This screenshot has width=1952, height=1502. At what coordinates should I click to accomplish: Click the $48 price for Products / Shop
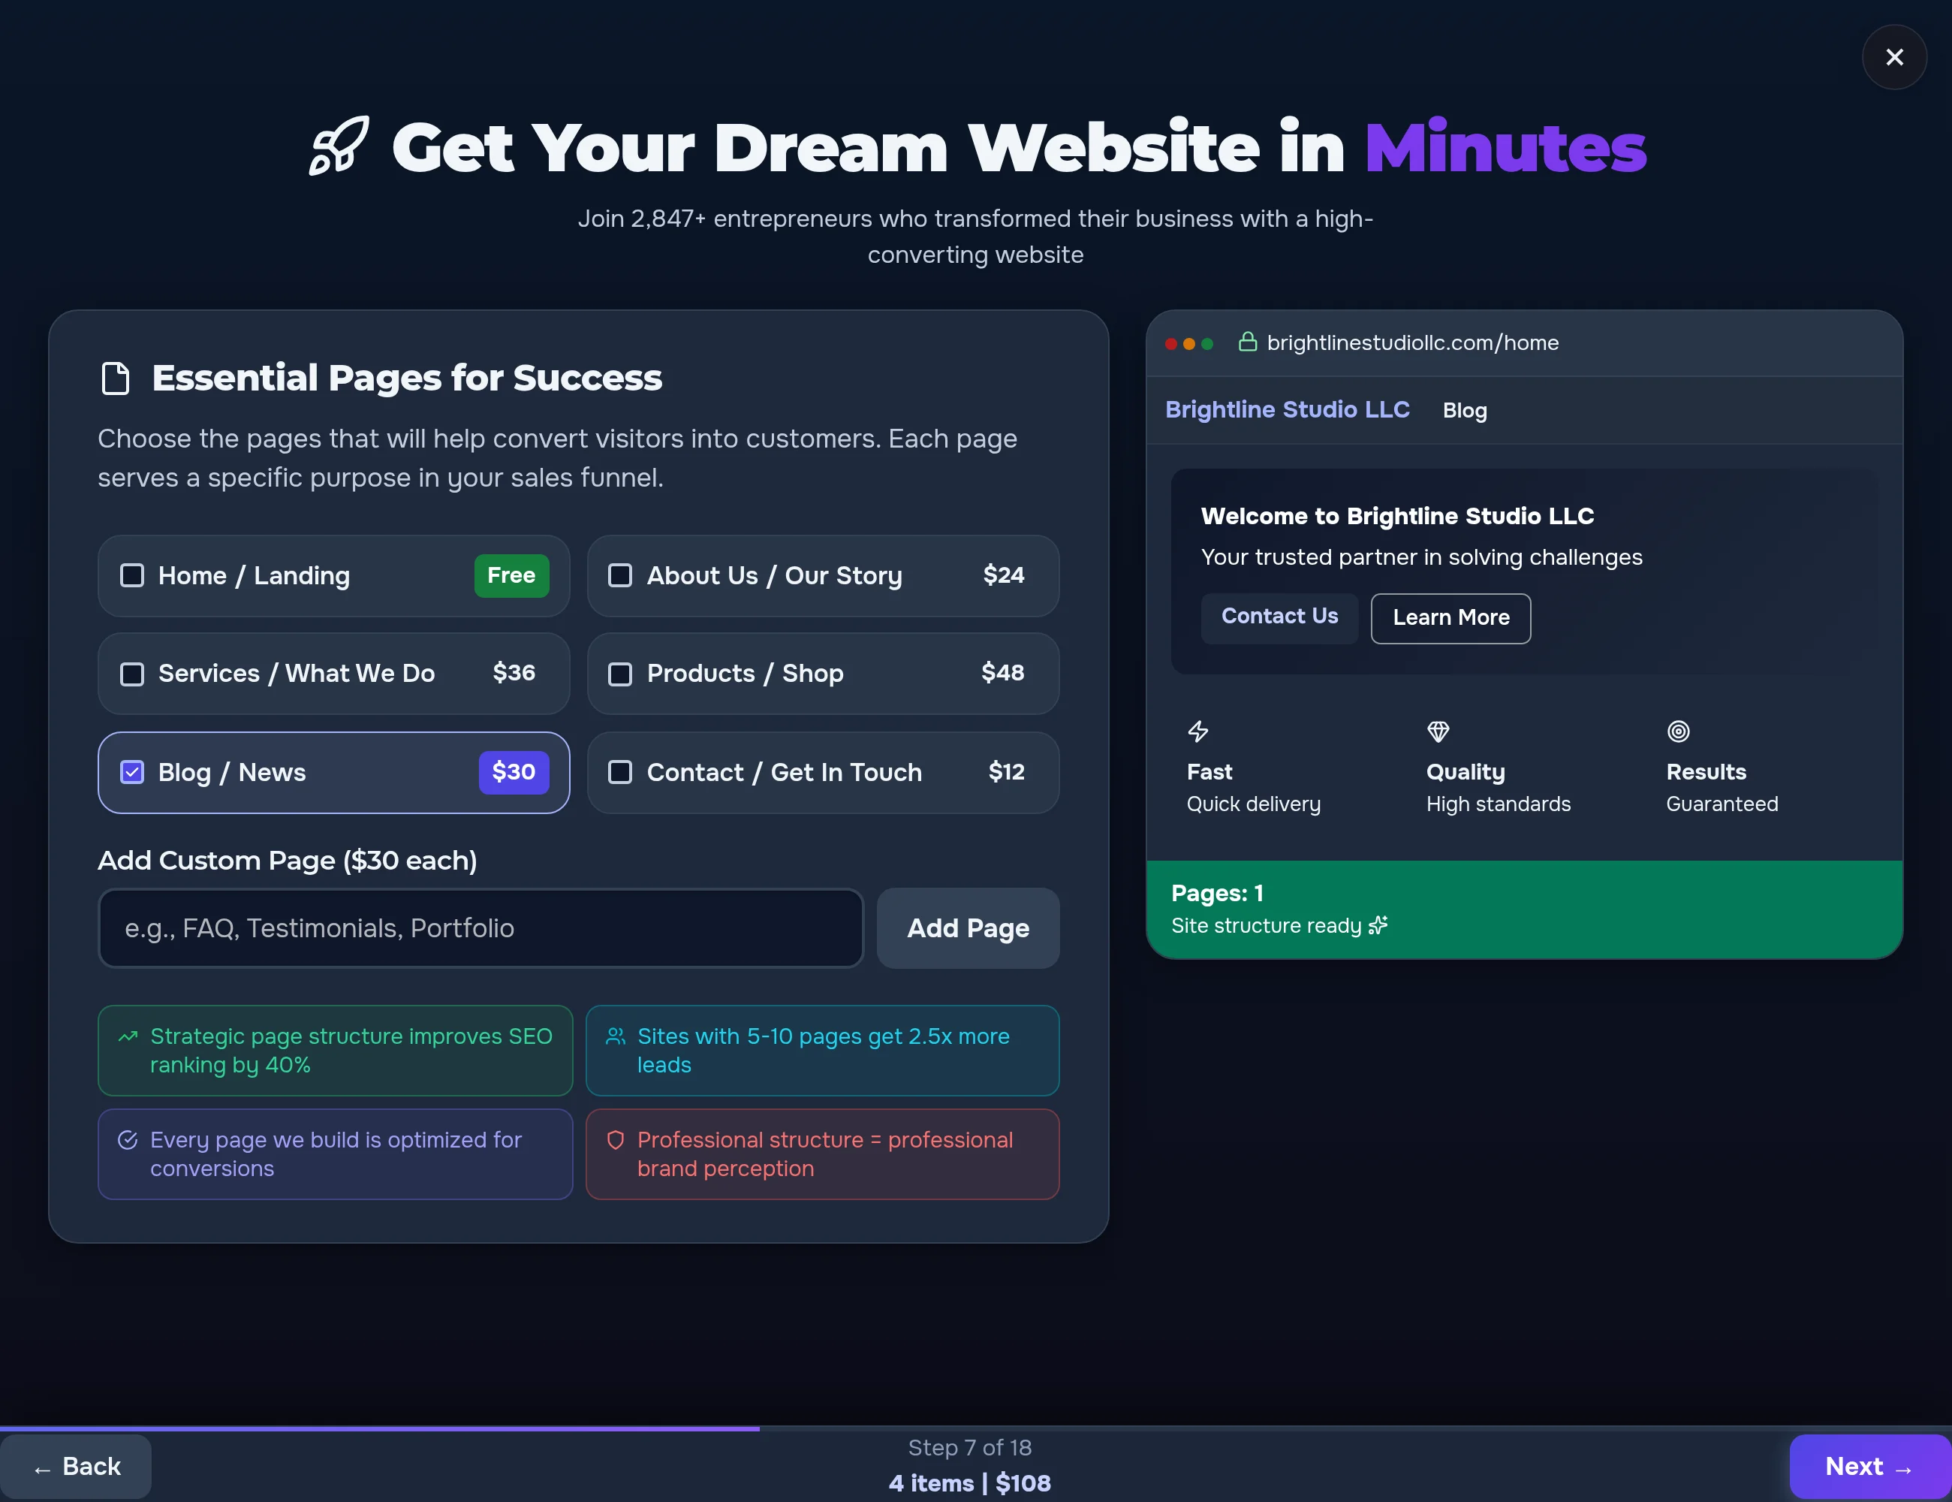(x=1003, y=672)
